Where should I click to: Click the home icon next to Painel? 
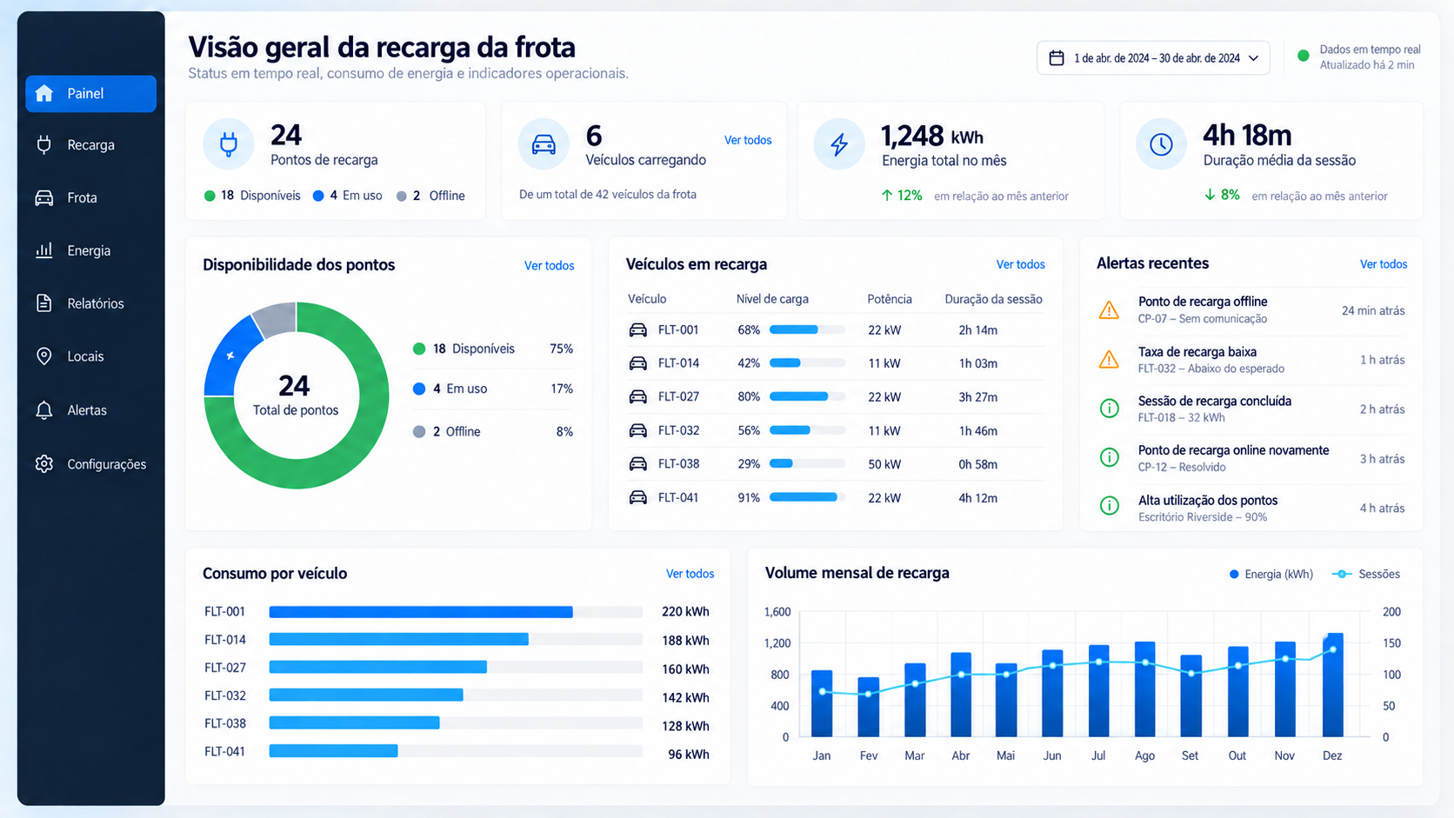pyautogui.click(x=44, y=93)
